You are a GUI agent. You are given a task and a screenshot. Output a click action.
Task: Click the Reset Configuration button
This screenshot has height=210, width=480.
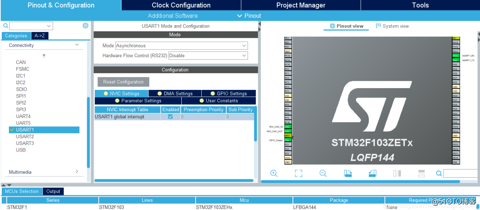coord(124,82)
